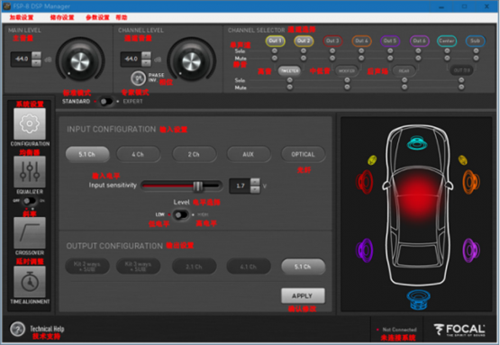Open the Equalizer sliders panel
Image resolution: width=500 pixels, height=345 pixels.
coord(30,171)
